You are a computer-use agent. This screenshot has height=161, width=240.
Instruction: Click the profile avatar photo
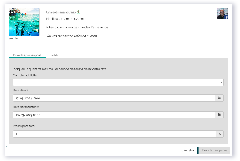click(x=222, y=13)
